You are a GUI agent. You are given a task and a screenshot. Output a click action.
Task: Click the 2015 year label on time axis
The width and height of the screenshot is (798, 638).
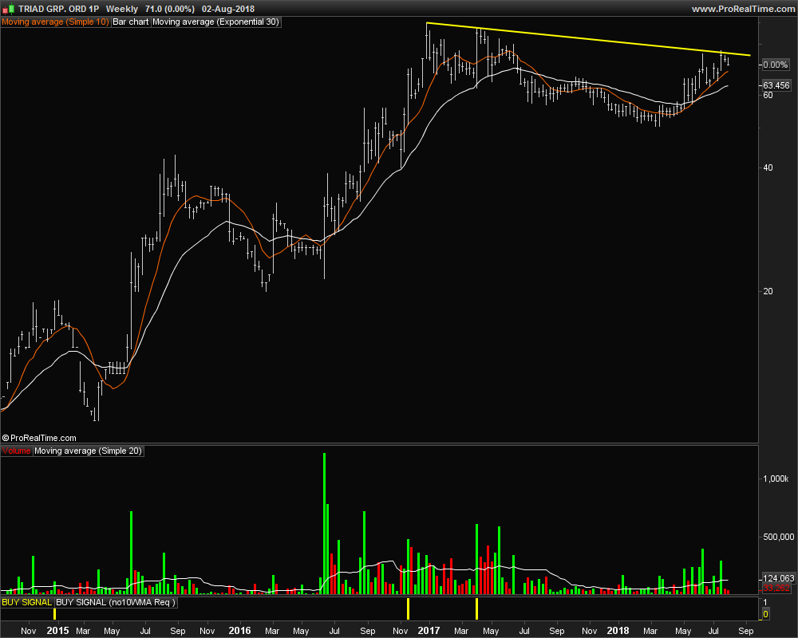(57, 631)
